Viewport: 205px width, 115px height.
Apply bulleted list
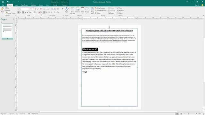click(45, 9)
